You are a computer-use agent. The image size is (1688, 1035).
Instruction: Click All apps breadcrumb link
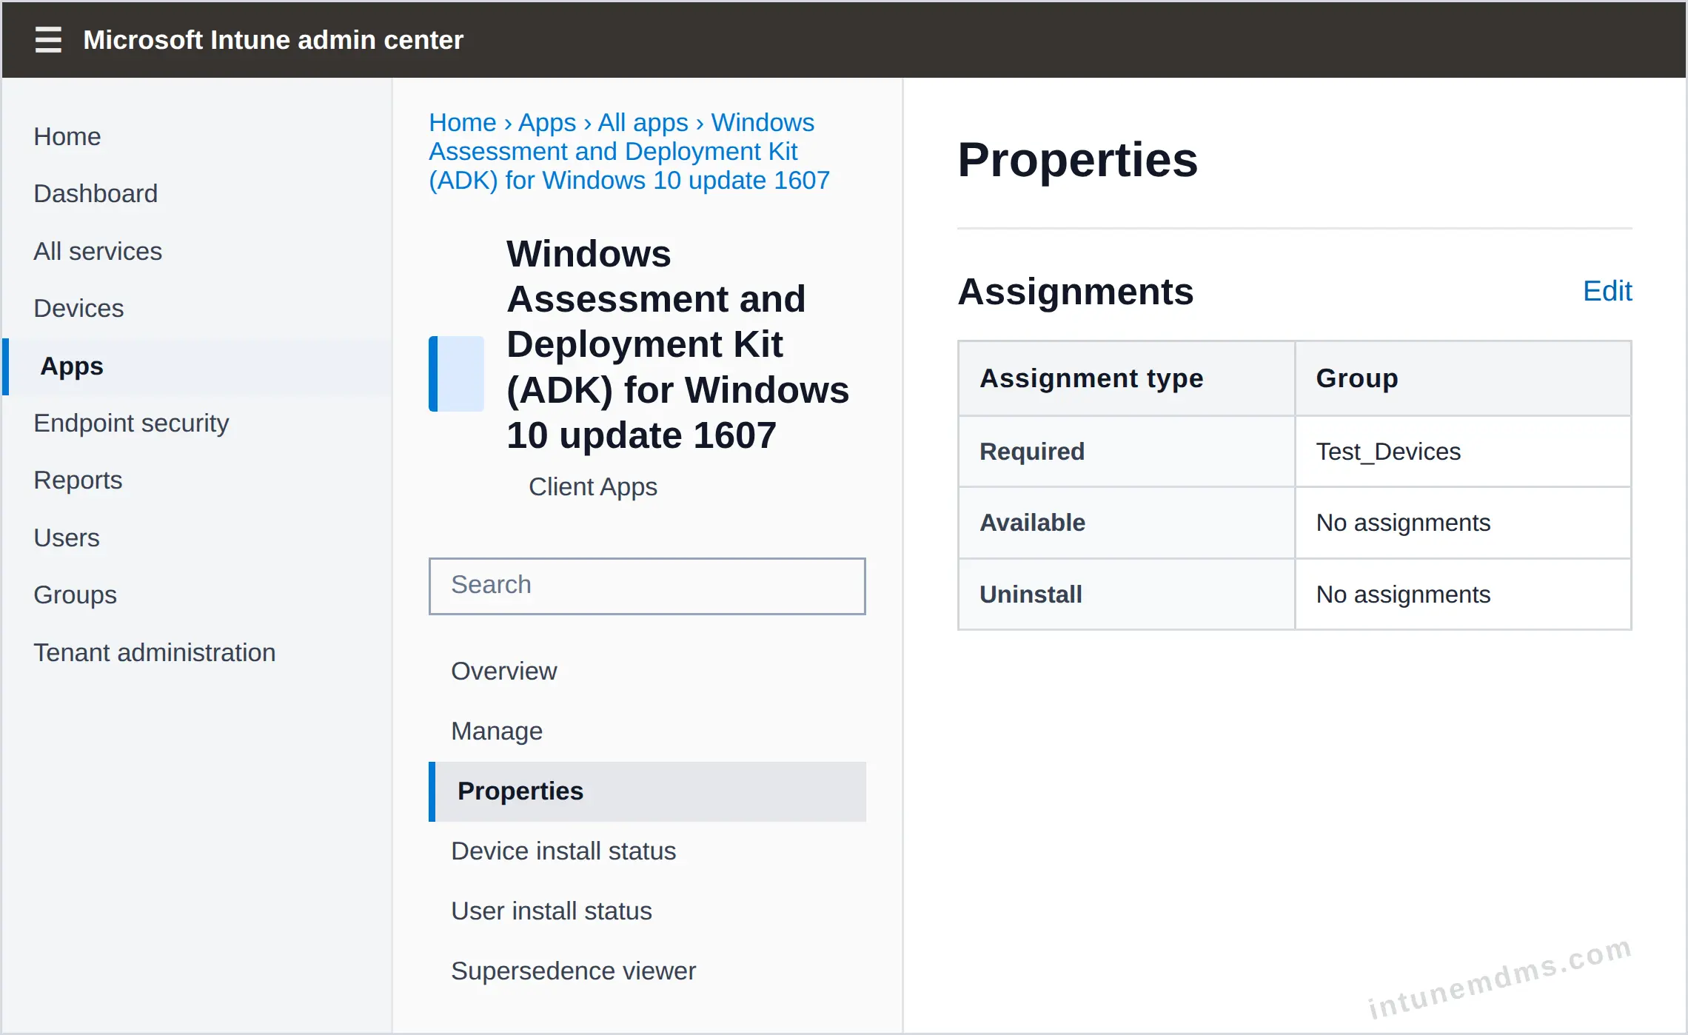643,122
